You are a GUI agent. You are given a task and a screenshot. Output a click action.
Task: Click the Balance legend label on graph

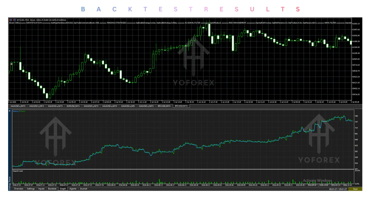15,111
